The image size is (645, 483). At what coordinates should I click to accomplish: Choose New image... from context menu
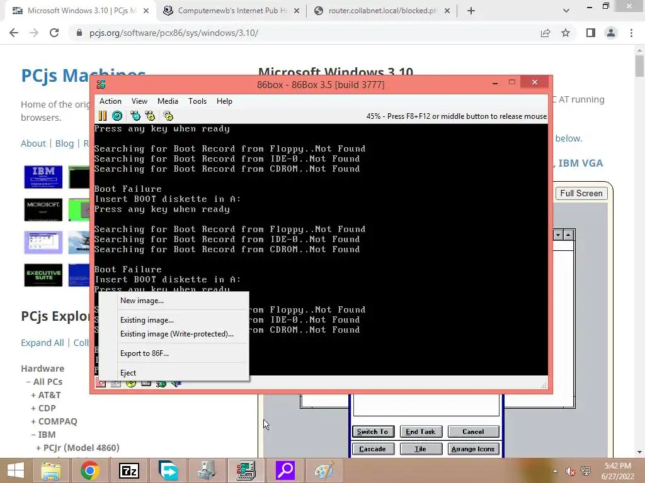pos(173,301)
